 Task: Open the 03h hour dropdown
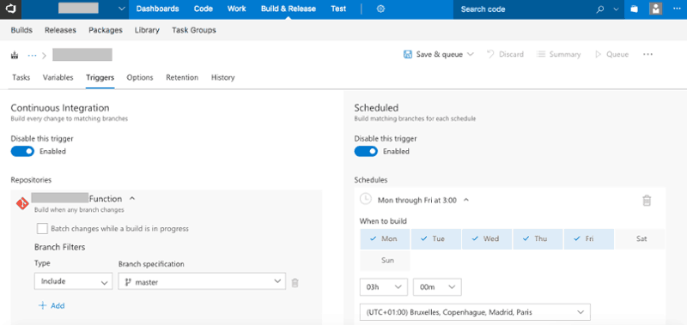coord(384,287)
